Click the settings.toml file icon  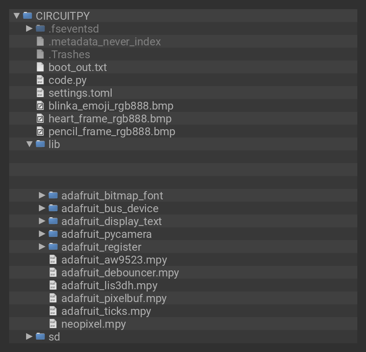(40, 93)
